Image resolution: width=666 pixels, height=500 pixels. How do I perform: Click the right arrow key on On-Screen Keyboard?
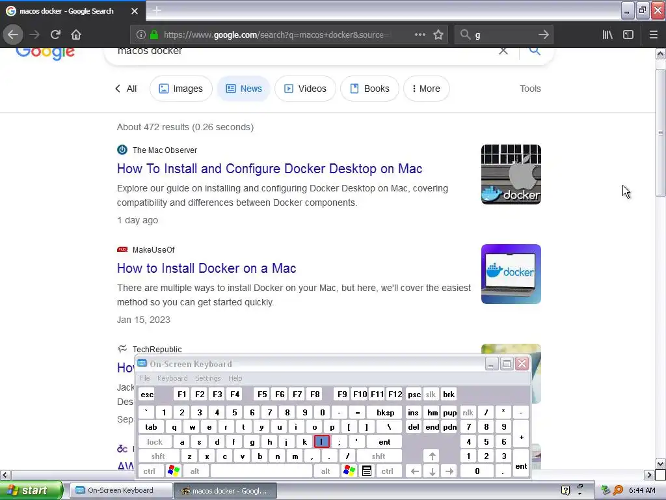click(x=449, y=471)
